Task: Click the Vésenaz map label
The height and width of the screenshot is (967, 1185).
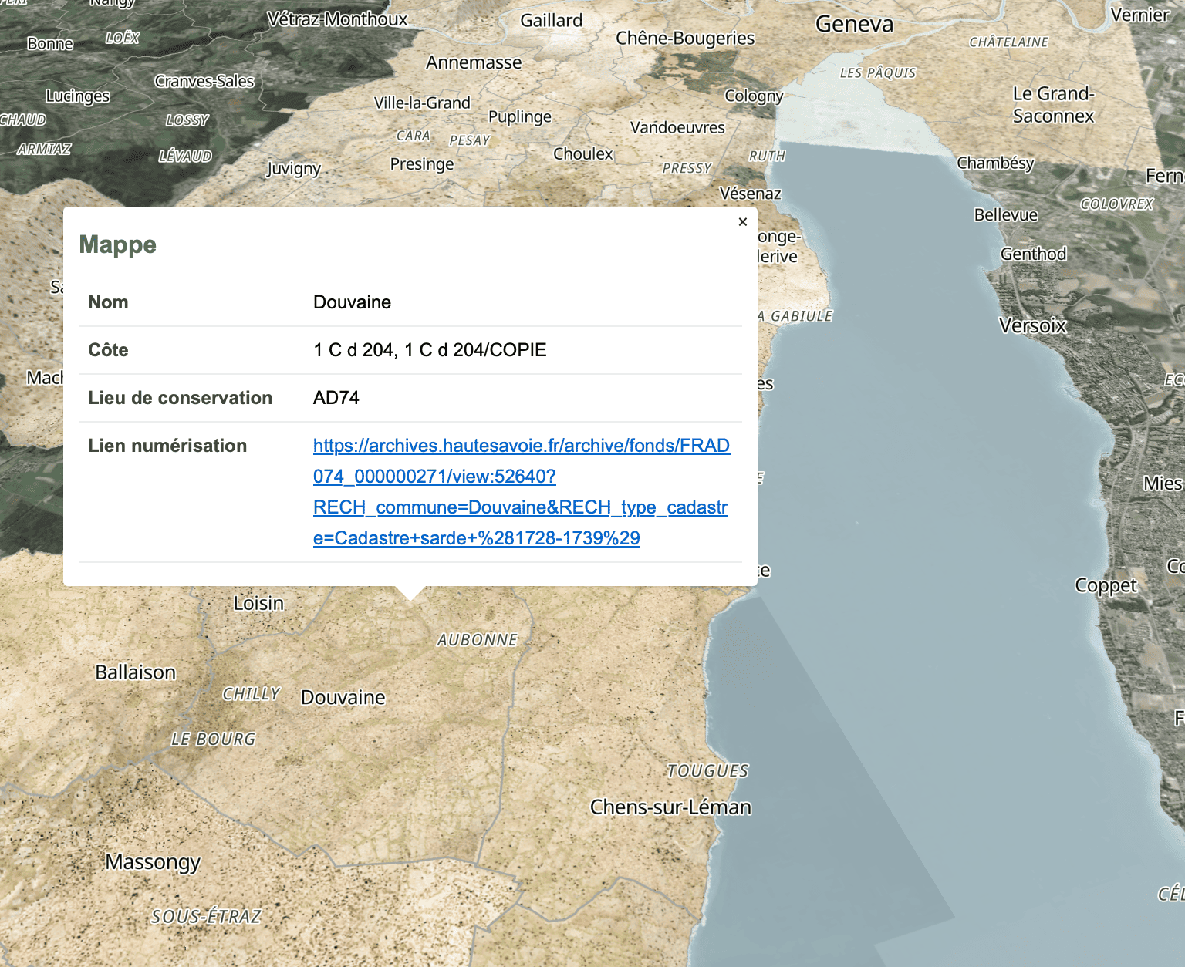Action: pyautogui.click(x=750, y=194)
